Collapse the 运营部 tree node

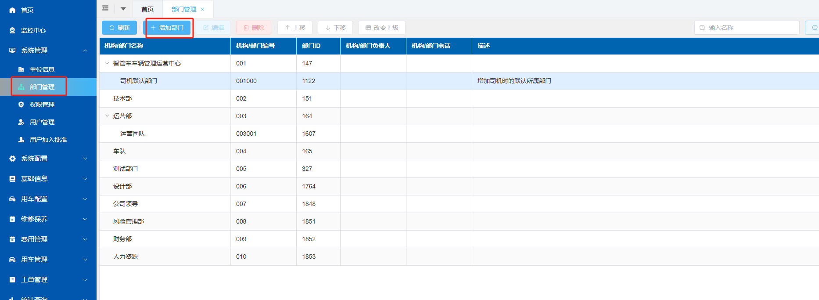tap(107, 116)
